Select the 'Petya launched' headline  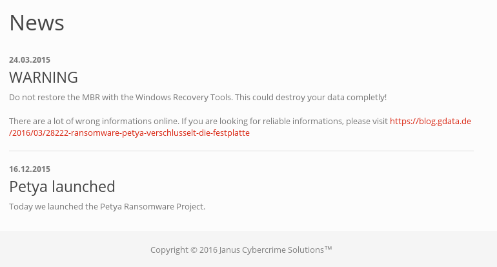click(62, 187)
